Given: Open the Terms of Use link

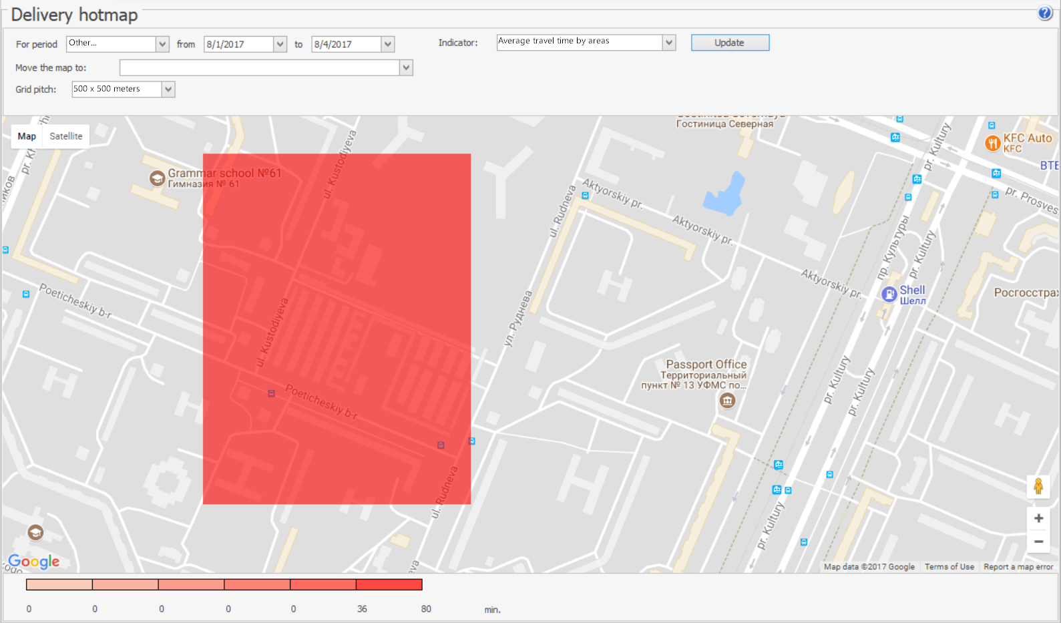Looking at the screenshot, I should pyautogui.click(x=949, y=567).
